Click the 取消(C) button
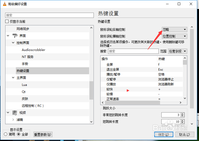Screen dimensions: 199x141 coord(185,135)
